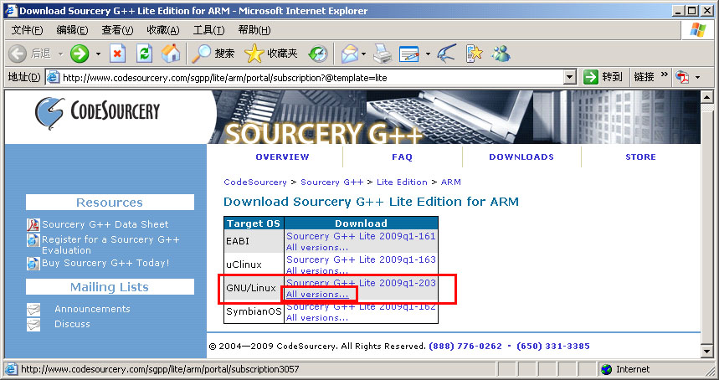Refresh the page with green arrows icon
This screenshot has height=380, width=719.
coord(145,54)
